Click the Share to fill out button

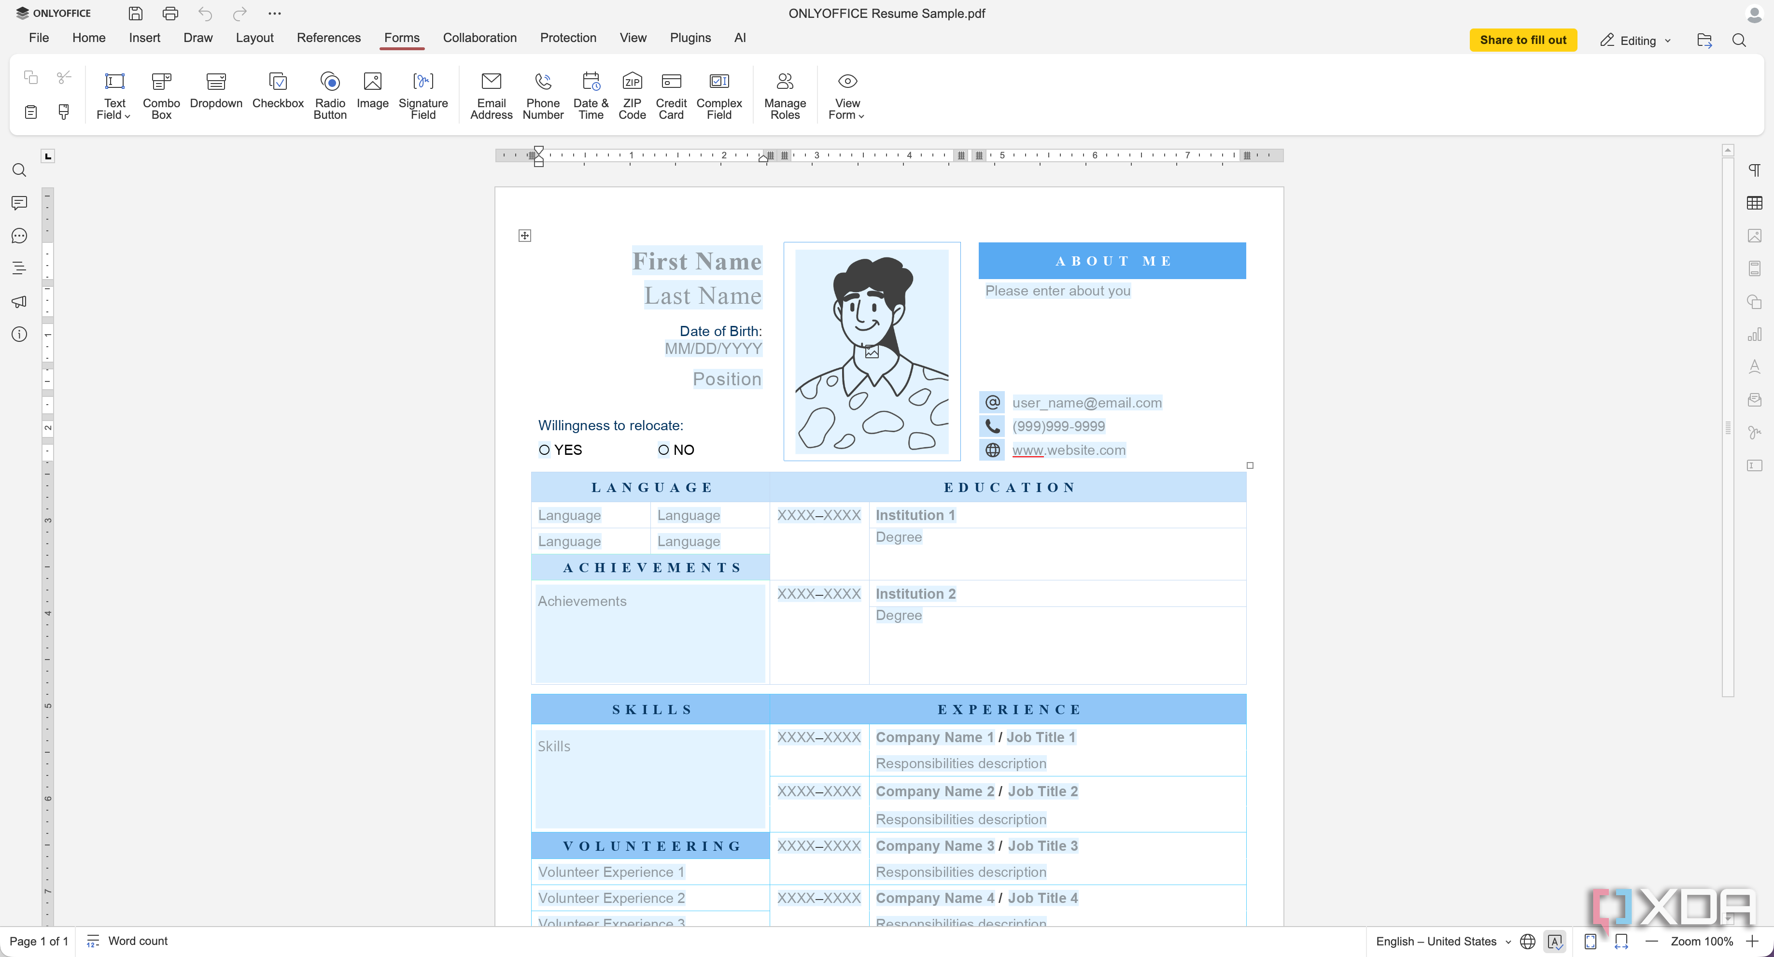click(x=1522, y=40)
